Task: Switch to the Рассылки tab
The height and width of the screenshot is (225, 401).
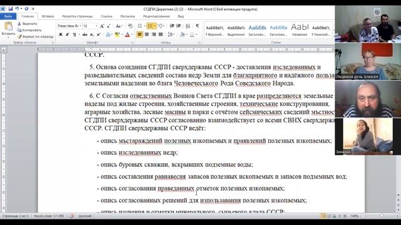Action: [127, 16]
